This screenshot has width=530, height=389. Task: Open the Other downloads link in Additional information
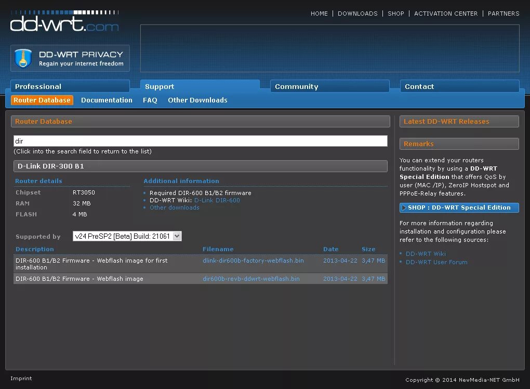pos(175,208)
